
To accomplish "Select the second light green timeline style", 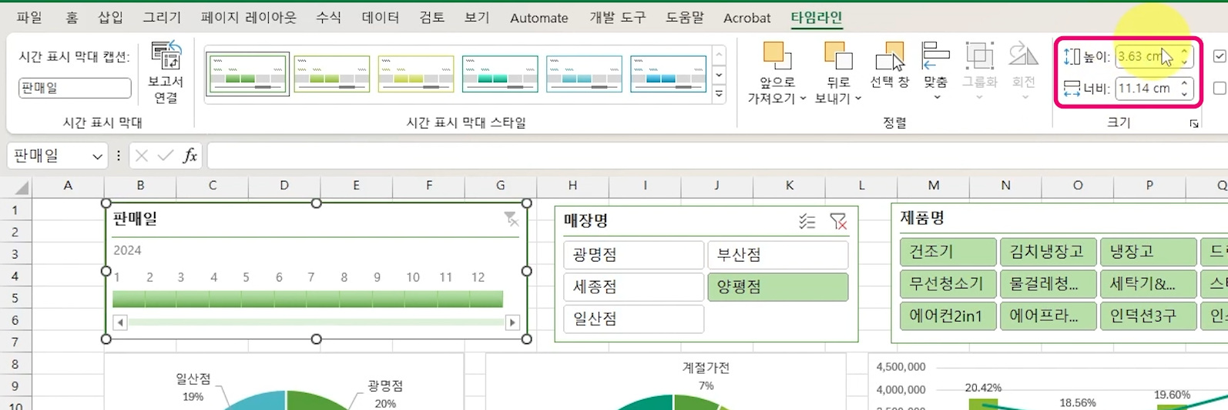I will click(332, 74).
